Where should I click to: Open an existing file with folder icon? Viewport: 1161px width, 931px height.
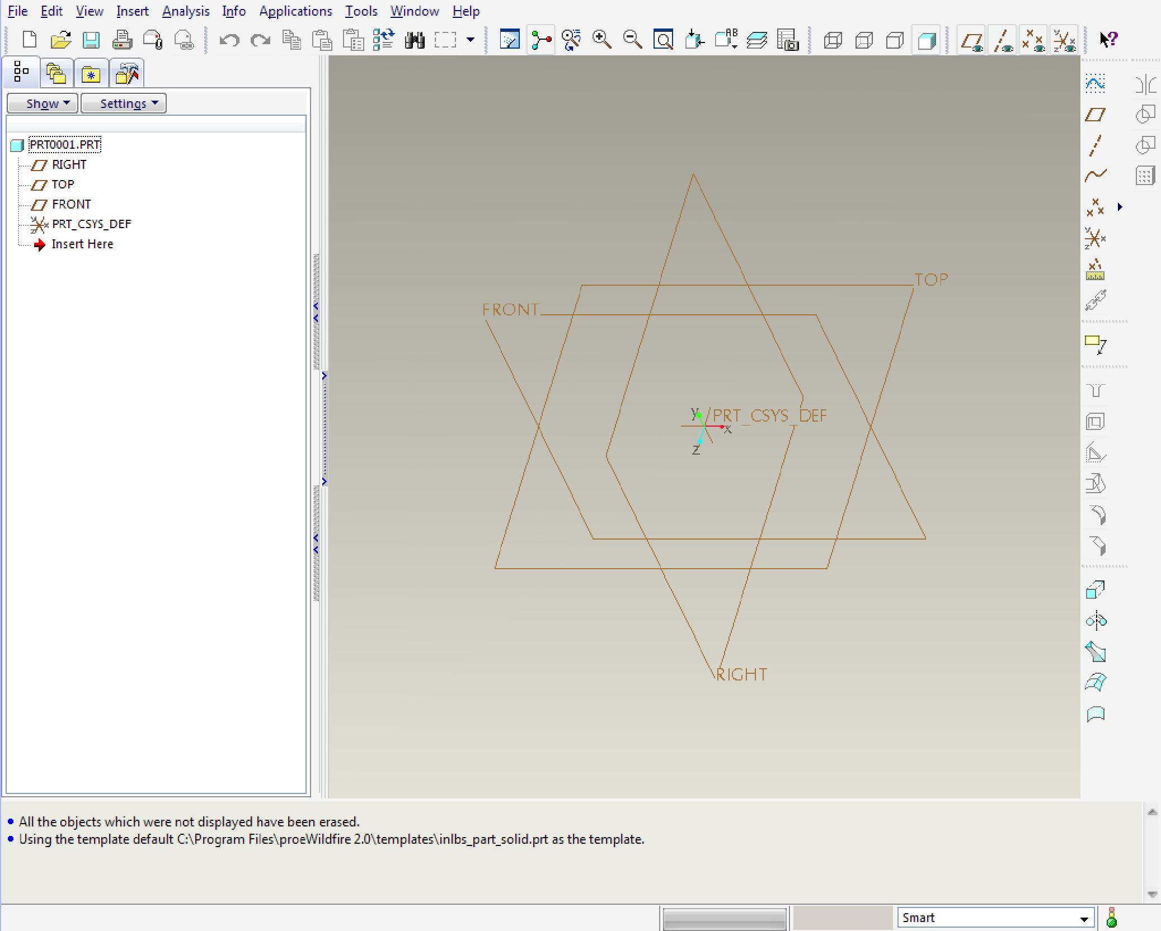[x=60, y=40]
